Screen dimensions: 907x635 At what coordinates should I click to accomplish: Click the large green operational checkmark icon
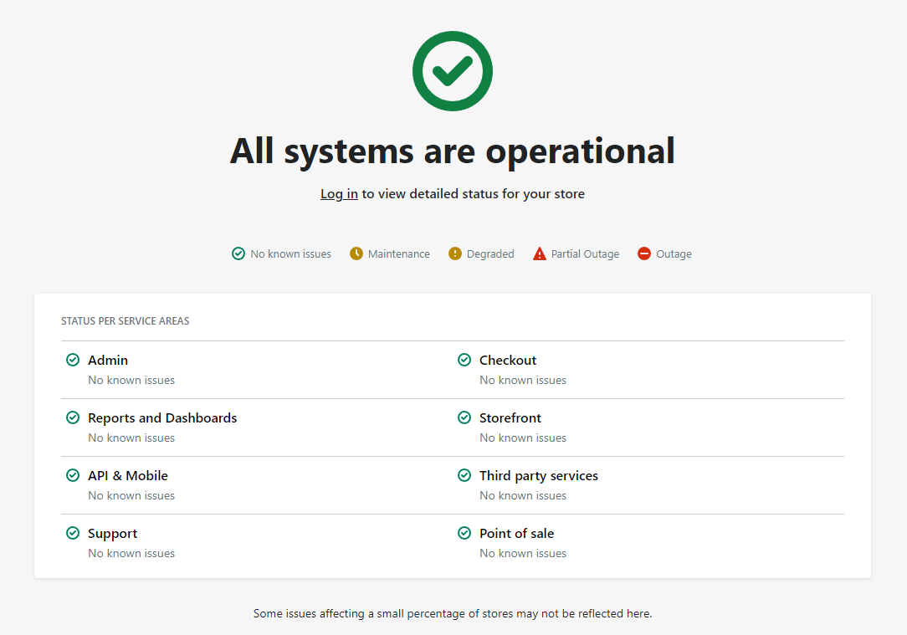tap(452, 70)
